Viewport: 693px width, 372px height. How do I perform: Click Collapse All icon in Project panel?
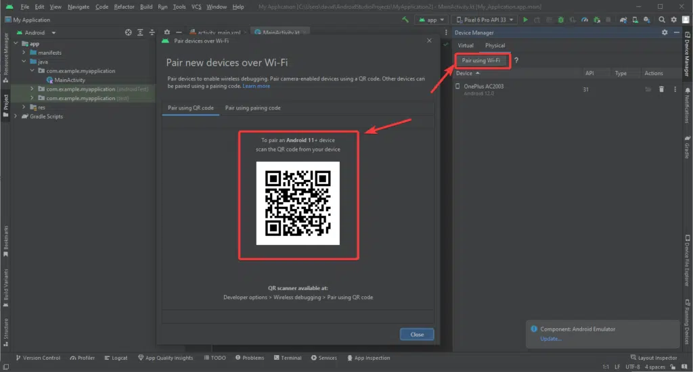click(x=152, y=32)
